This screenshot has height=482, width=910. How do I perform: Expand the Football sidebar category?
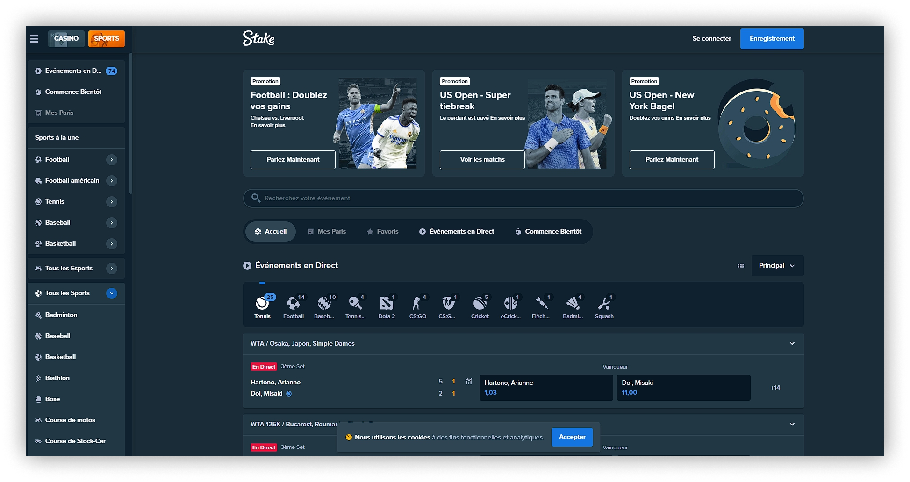click(x=112, y=159)
